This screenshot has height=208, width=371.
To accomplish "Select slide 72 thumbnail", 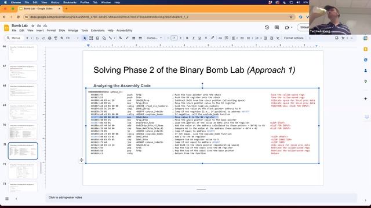I will pyautogui.click(x=23, y=170).
